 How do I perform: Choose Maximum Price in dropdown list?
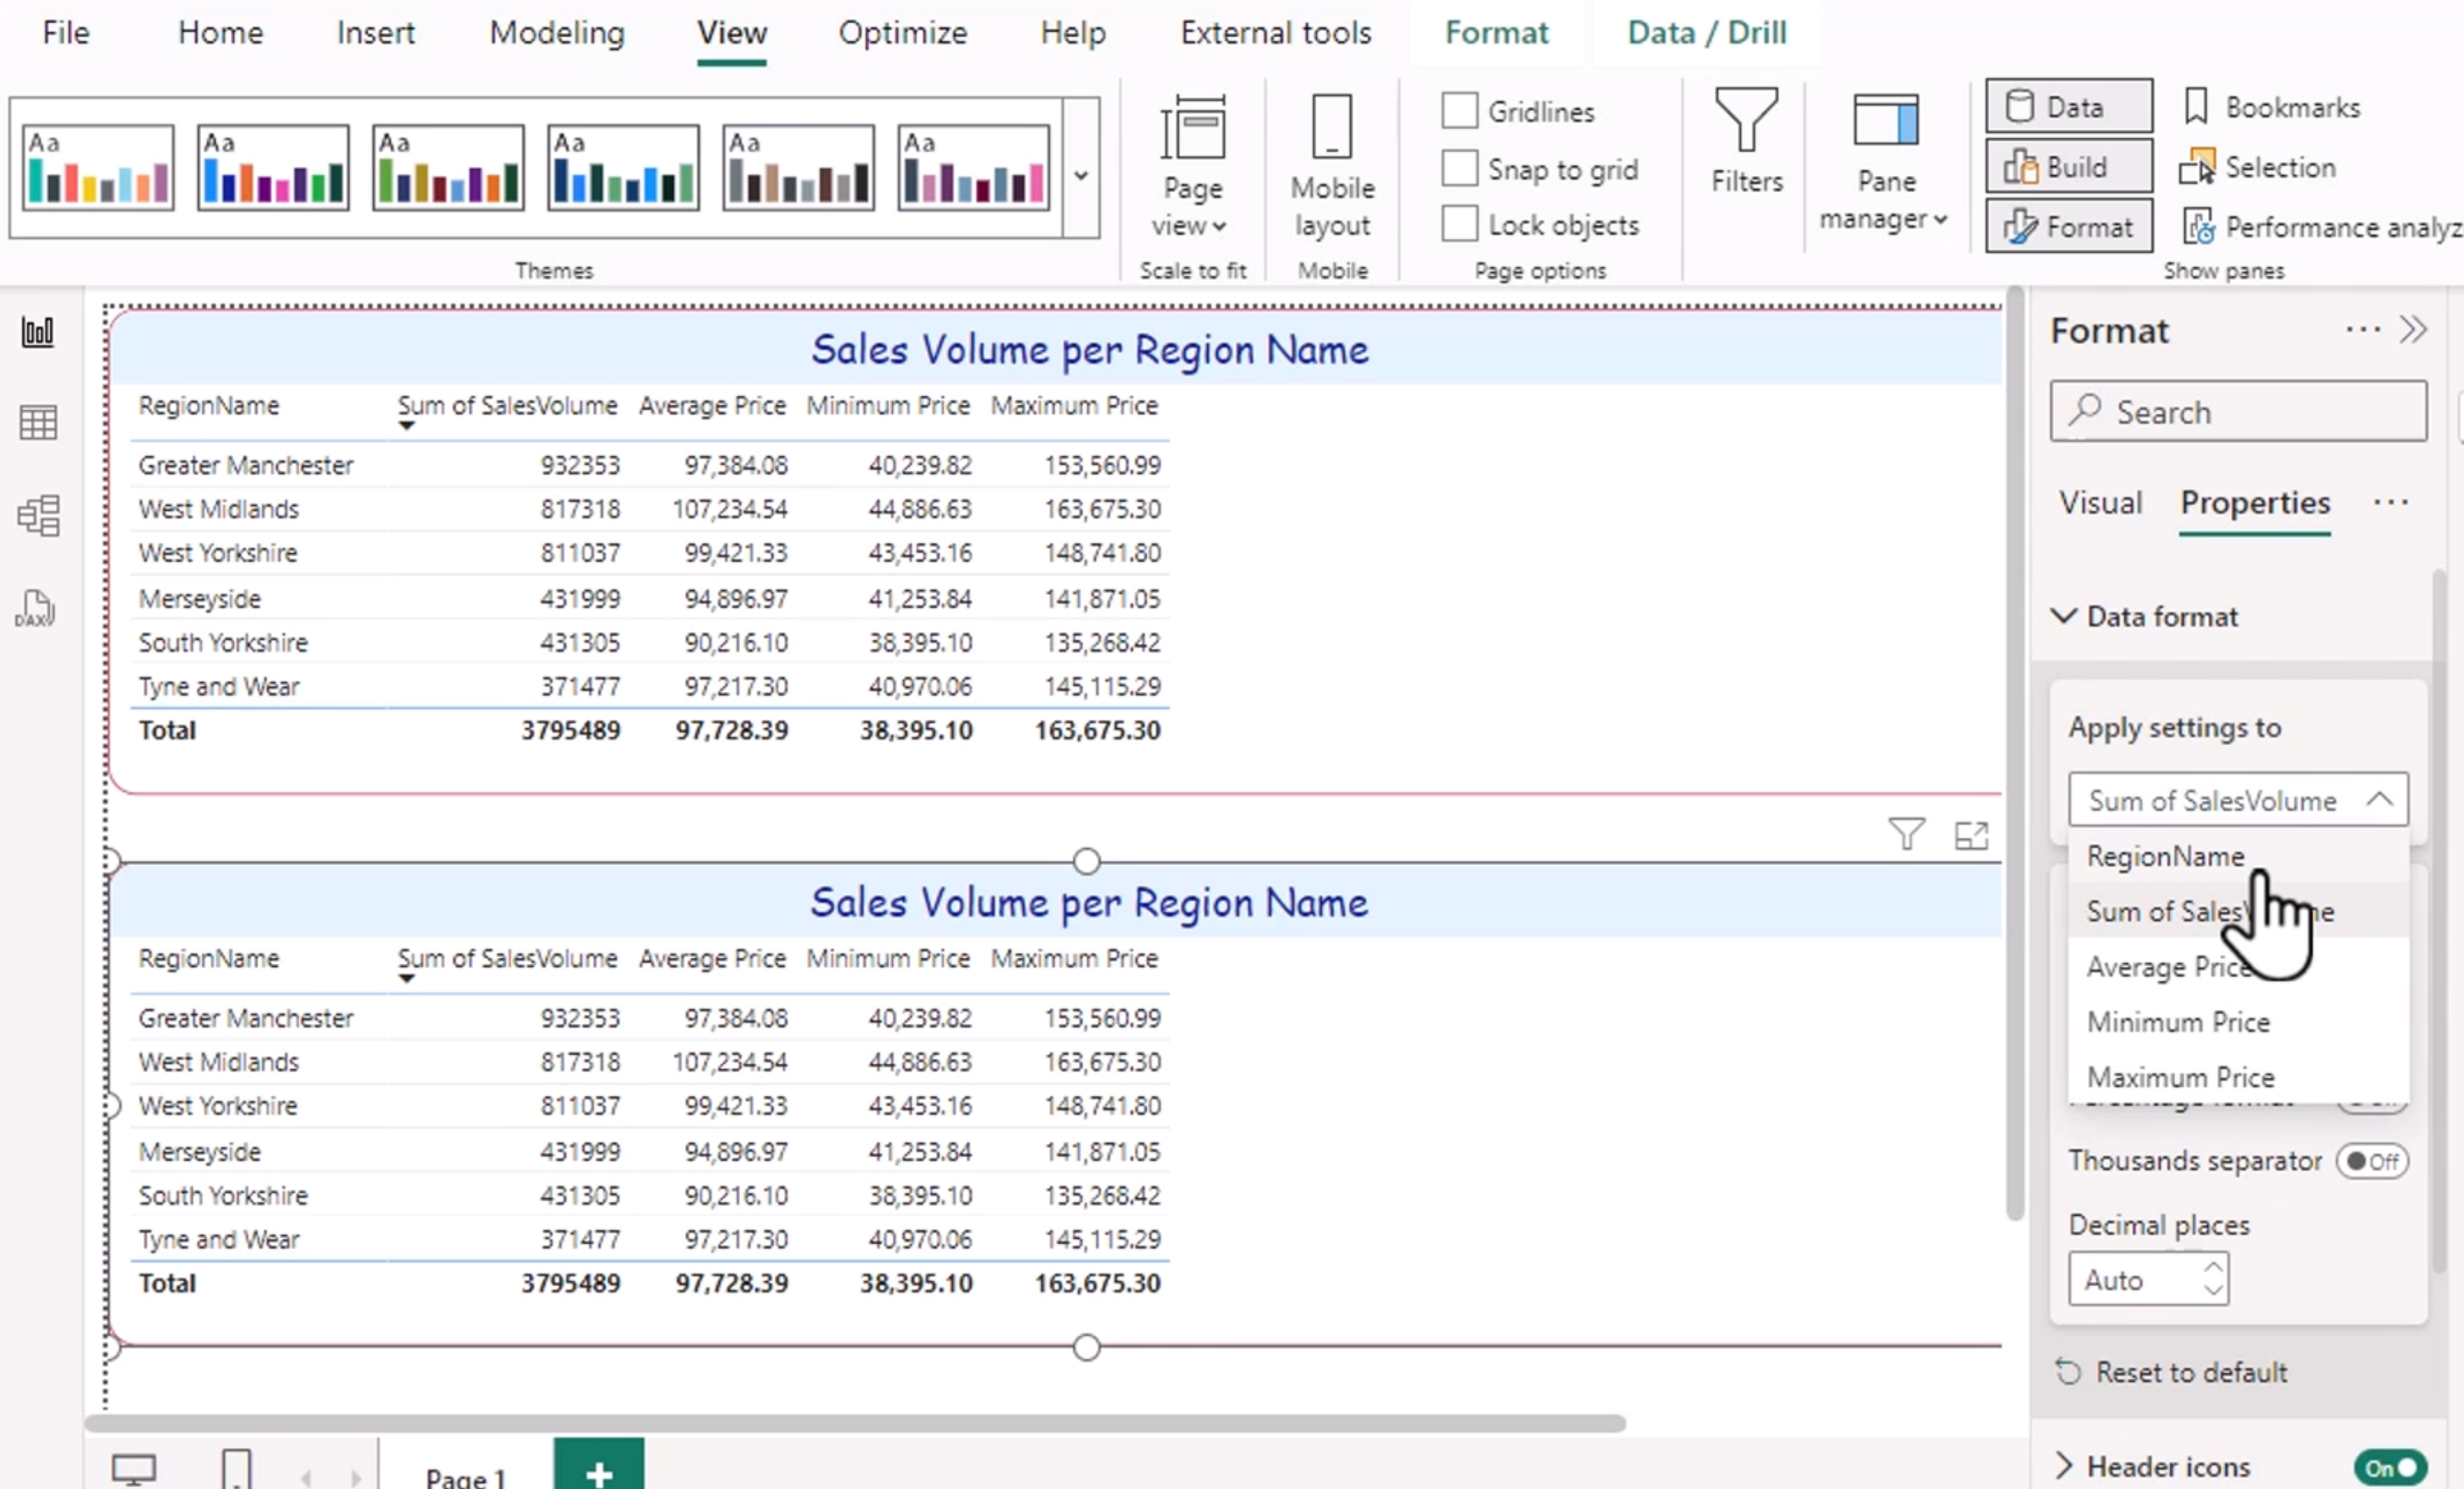coord(2238,1077)
